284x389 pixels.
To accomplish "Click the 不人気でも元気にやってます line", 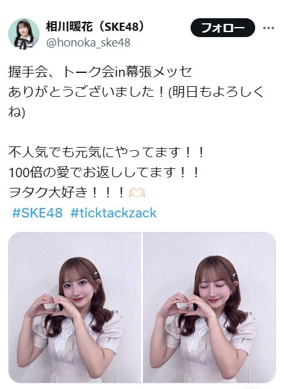I will click(x=107, y=152).
